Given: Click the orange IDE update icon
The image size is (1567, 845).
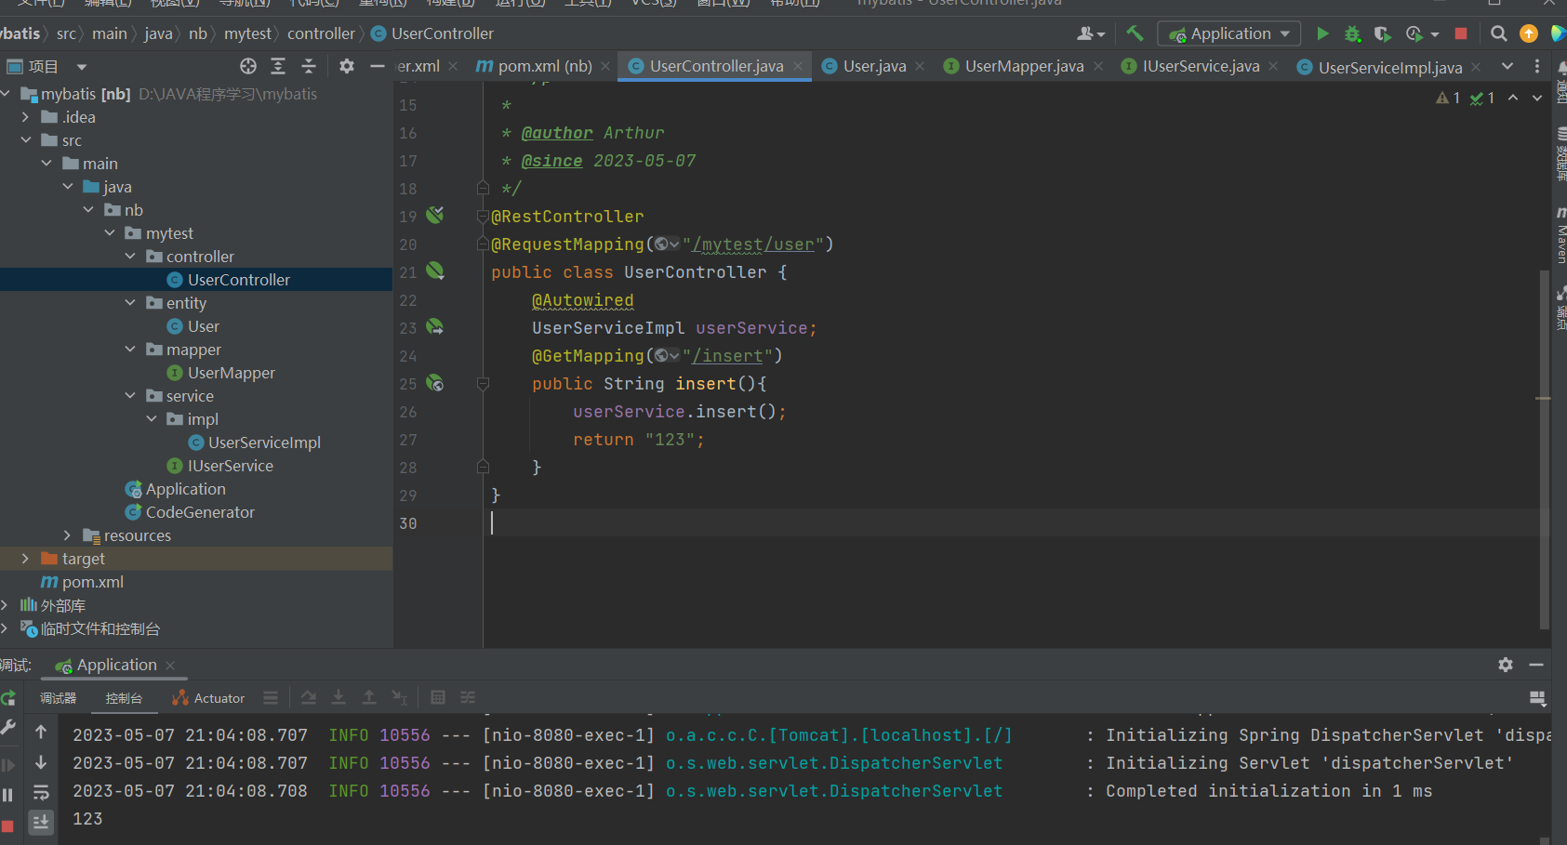Looking at the screenshot, I should tap(1528, 33).
